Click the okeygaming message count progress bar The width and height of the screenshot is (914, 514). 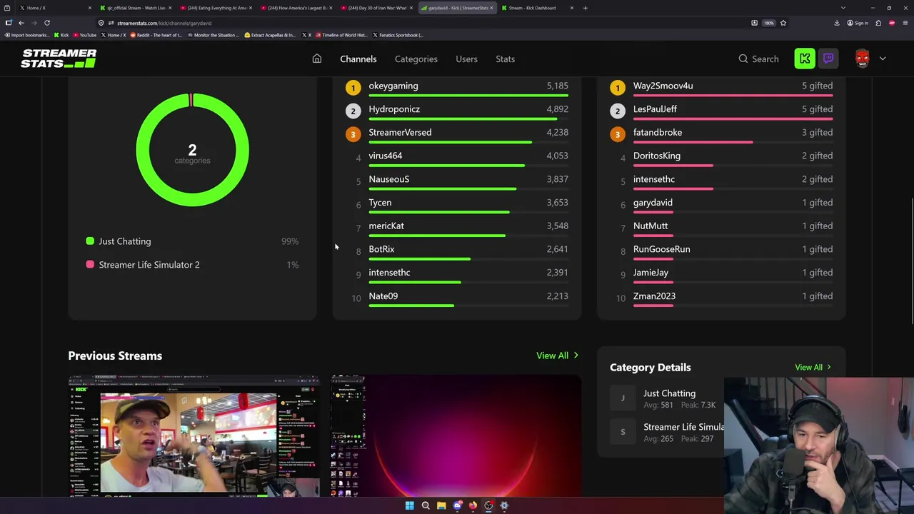coord(468,96)
